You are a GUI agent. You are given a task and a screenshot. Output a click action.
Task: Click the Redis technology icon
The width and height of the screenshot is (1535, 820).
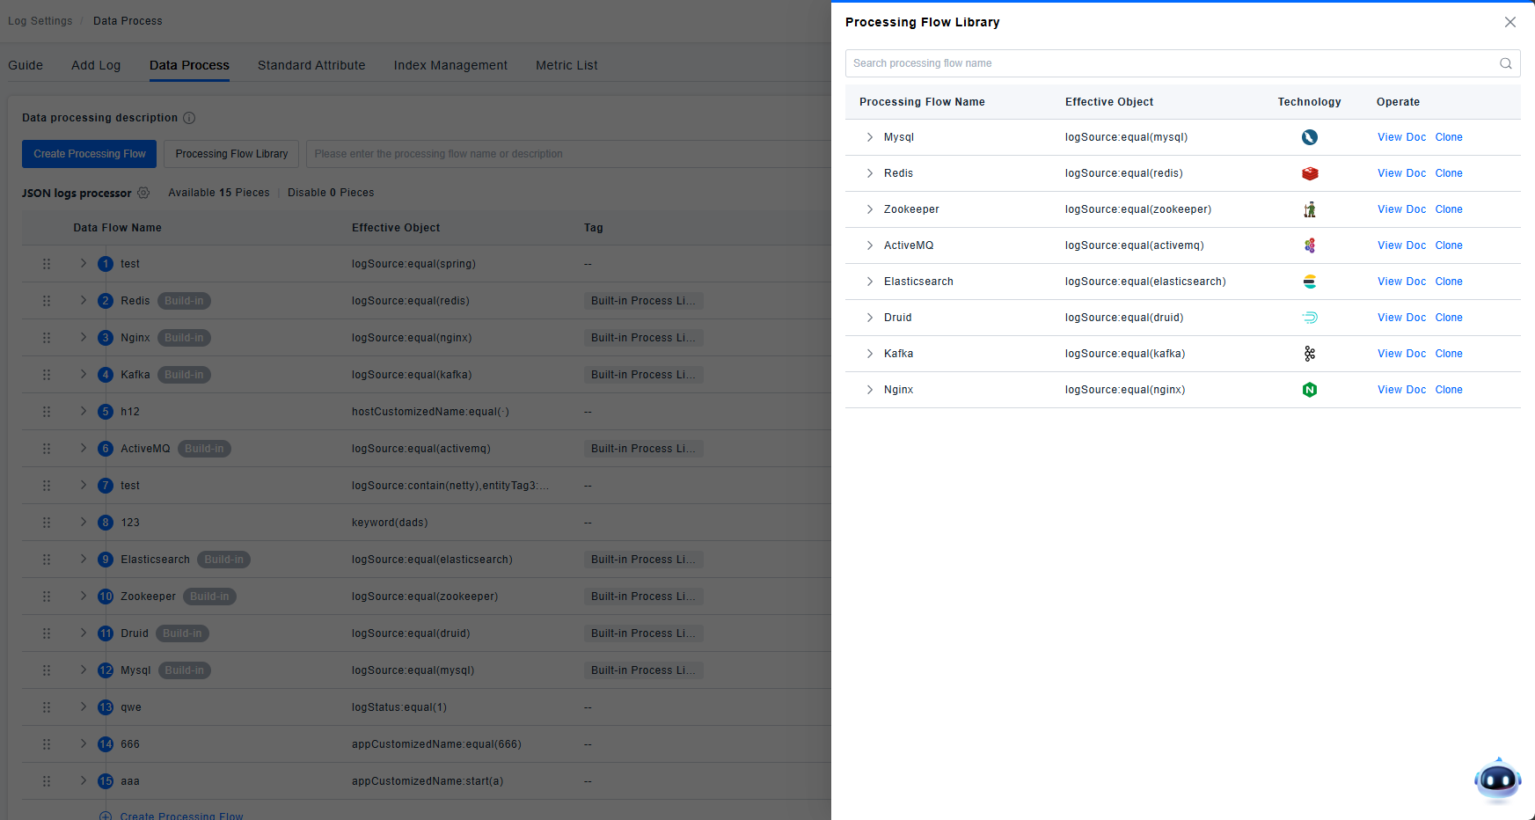pos(1309,173)
